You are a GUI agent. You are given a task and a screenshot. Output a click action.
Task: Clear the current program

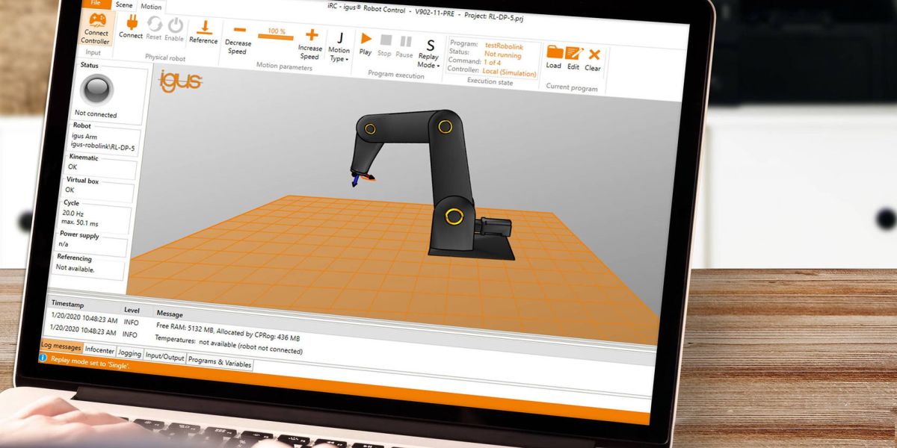coord(594,60)
